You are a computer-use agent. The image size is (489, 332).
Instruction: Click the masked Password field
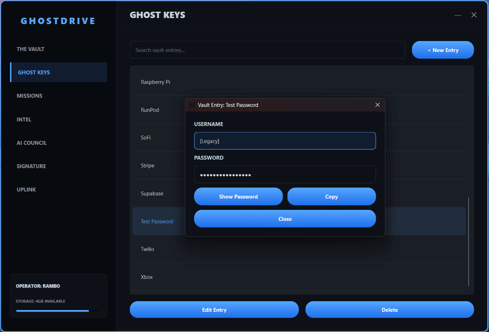point(285,175)
